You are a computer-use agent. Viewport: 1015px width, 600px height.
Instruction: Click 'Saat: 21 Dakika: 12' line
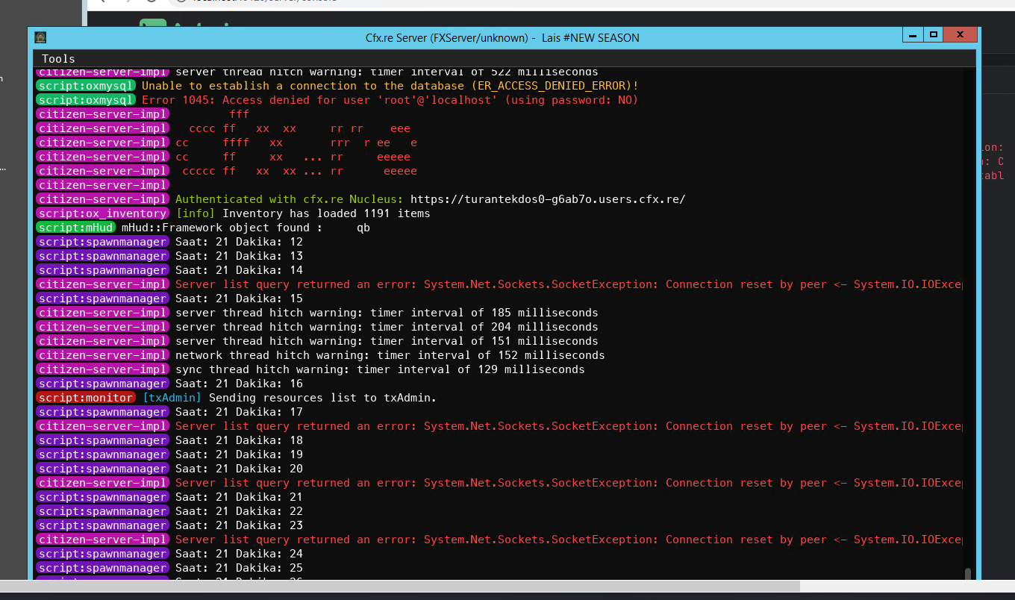click(239, 242)
